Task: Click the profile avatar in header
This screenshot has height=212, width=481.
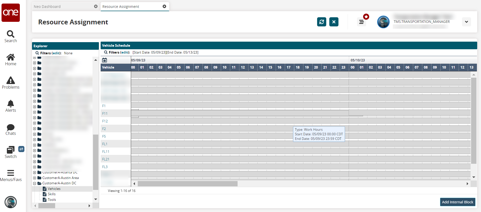Action: (383, 22)
